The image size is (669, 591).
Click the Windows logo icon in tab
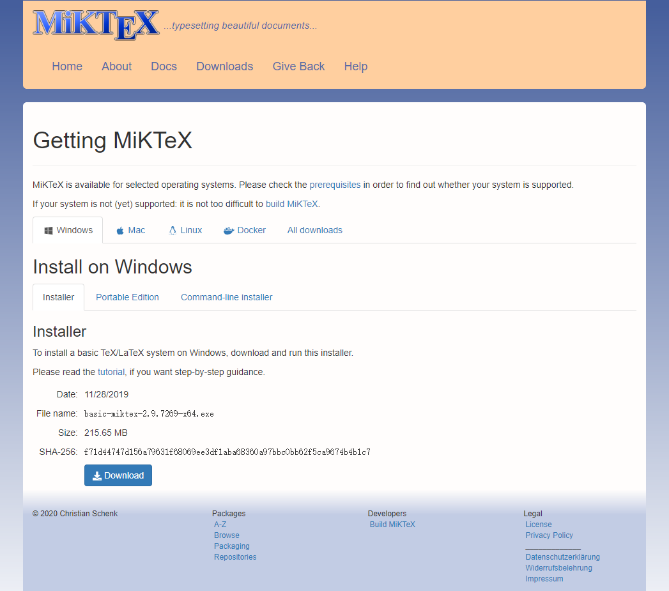pos(49,231)
